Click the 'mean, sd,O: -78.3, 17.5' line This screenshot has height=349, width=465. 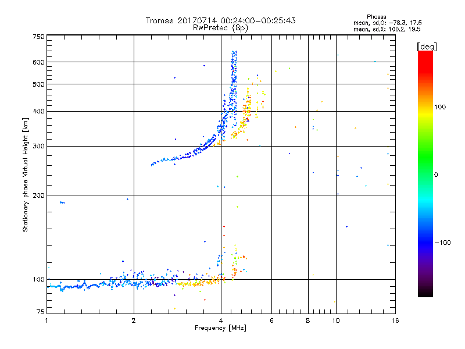tap(387, 23)
